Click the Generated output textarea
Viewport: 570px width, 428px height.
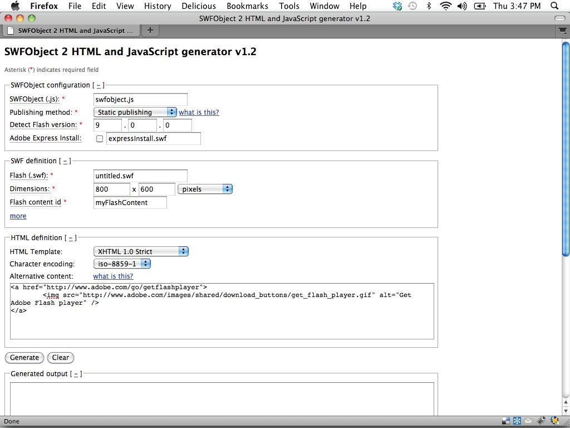coord(222,398)
